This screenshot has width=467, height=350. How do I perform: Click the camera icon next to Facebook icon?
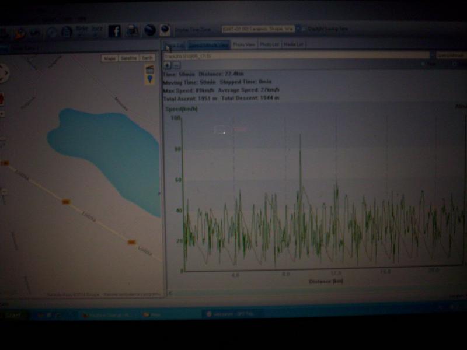(x=133, y=31)
